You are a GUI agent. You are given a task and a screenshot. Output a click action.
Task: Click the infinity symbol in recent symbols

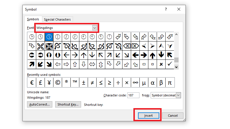pyautogui.click(x=135, y=83)
